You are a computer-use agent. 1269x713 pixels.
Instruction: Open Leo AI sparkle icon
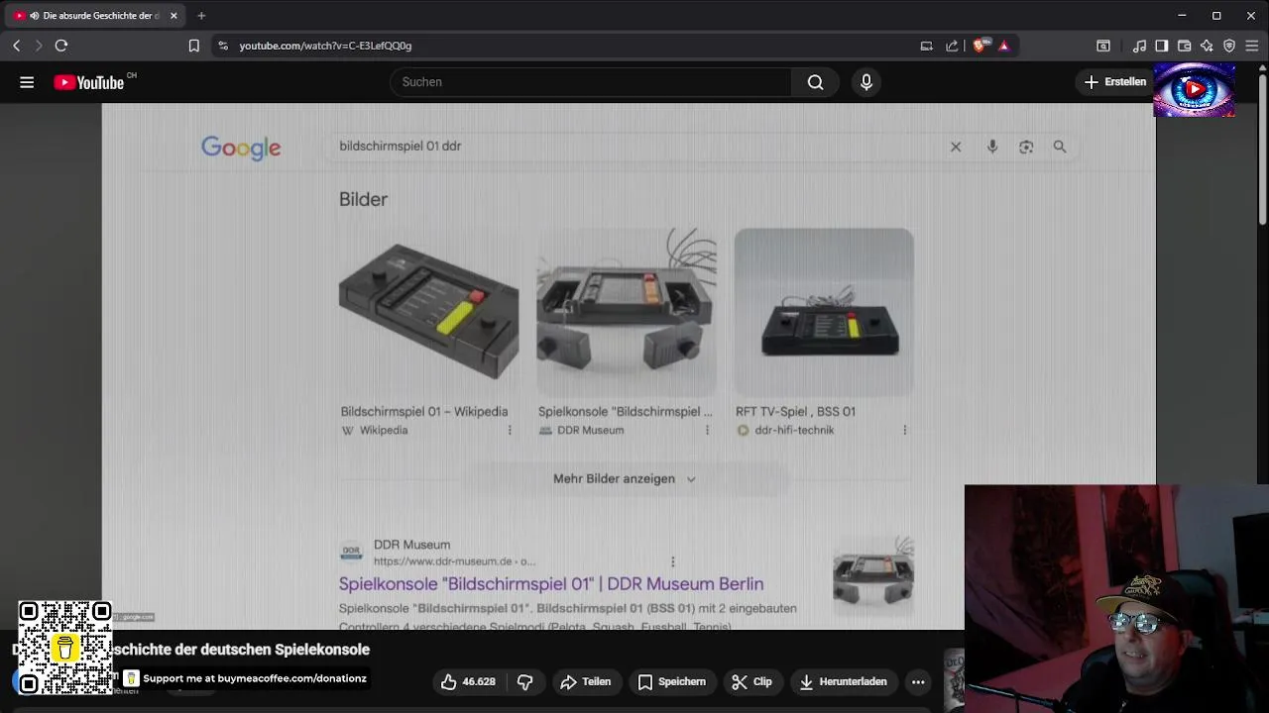pos(1207,46)
